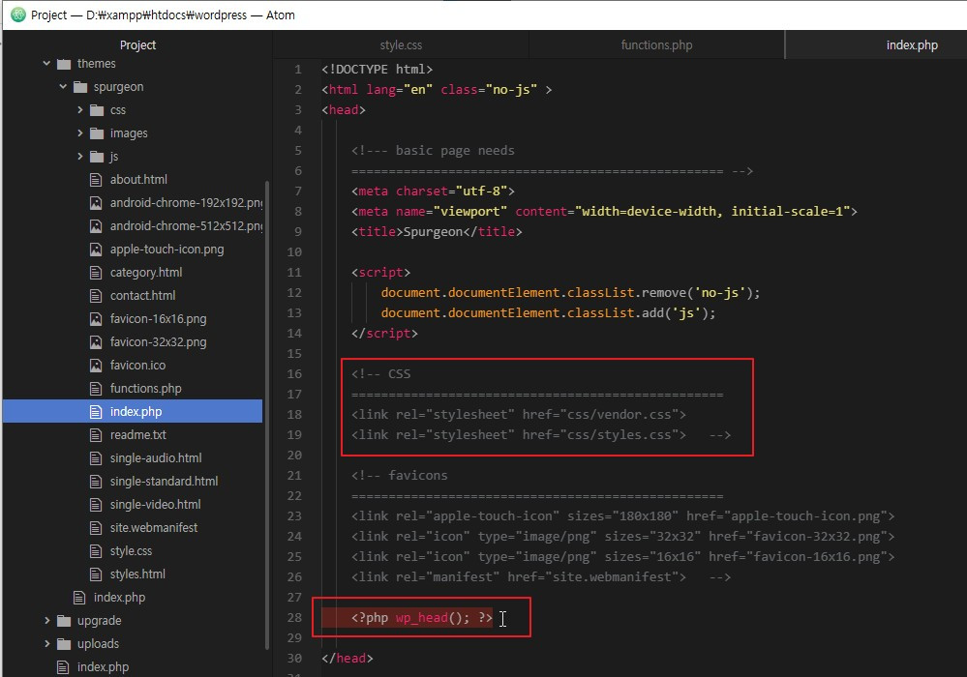Expand the js folder chevron

(x=79, y=156)
